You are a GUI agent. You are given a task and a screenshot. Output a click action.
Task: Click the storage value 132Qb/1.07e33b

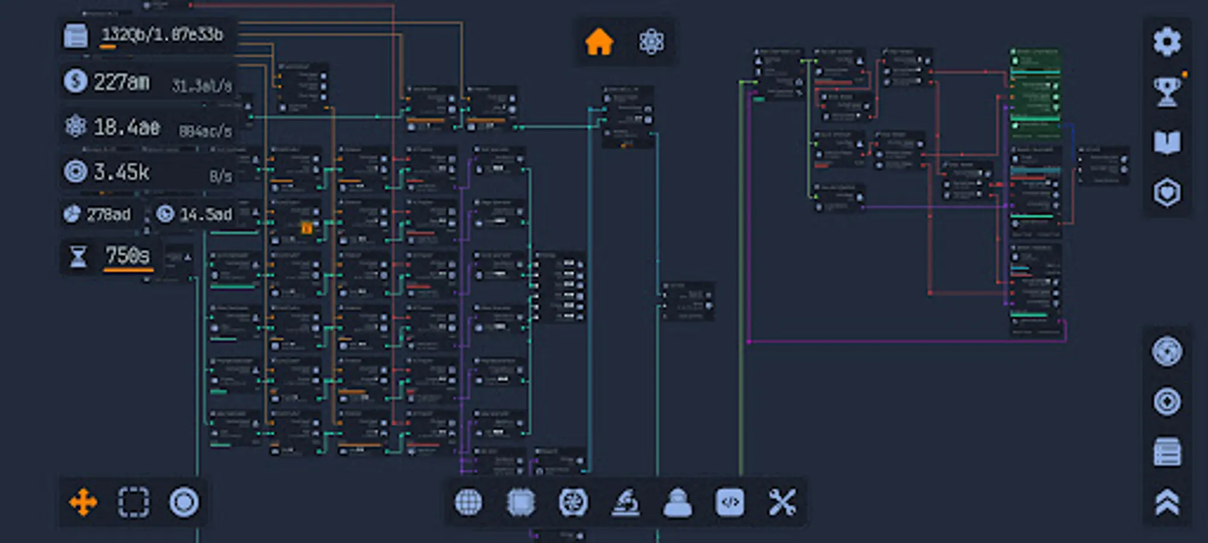click(162, 35)
